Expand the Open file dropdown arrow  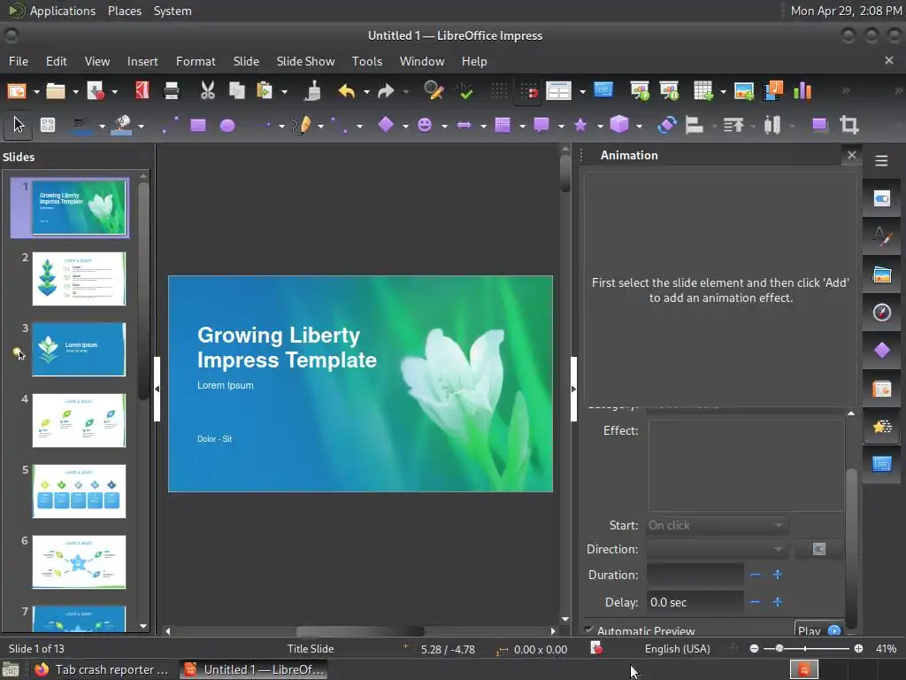pyautogui.click(x=75, y=91)
